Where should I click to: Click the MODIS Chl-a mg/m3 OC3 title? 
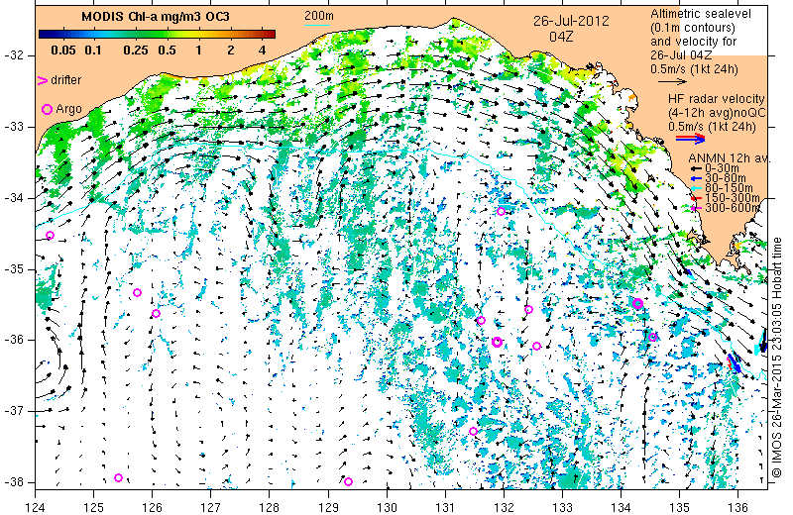tap(156, 17)
